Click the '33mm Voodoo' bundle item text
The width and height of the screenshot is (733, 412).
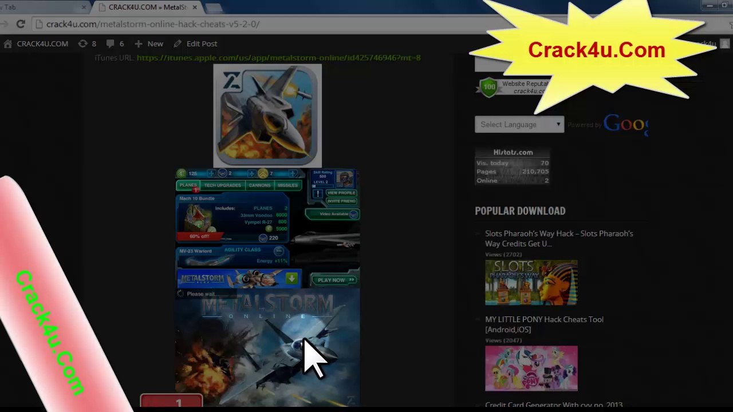point(257,215)
